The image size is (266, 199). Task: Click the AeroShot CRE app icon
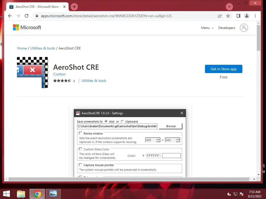tap(32, 73)
